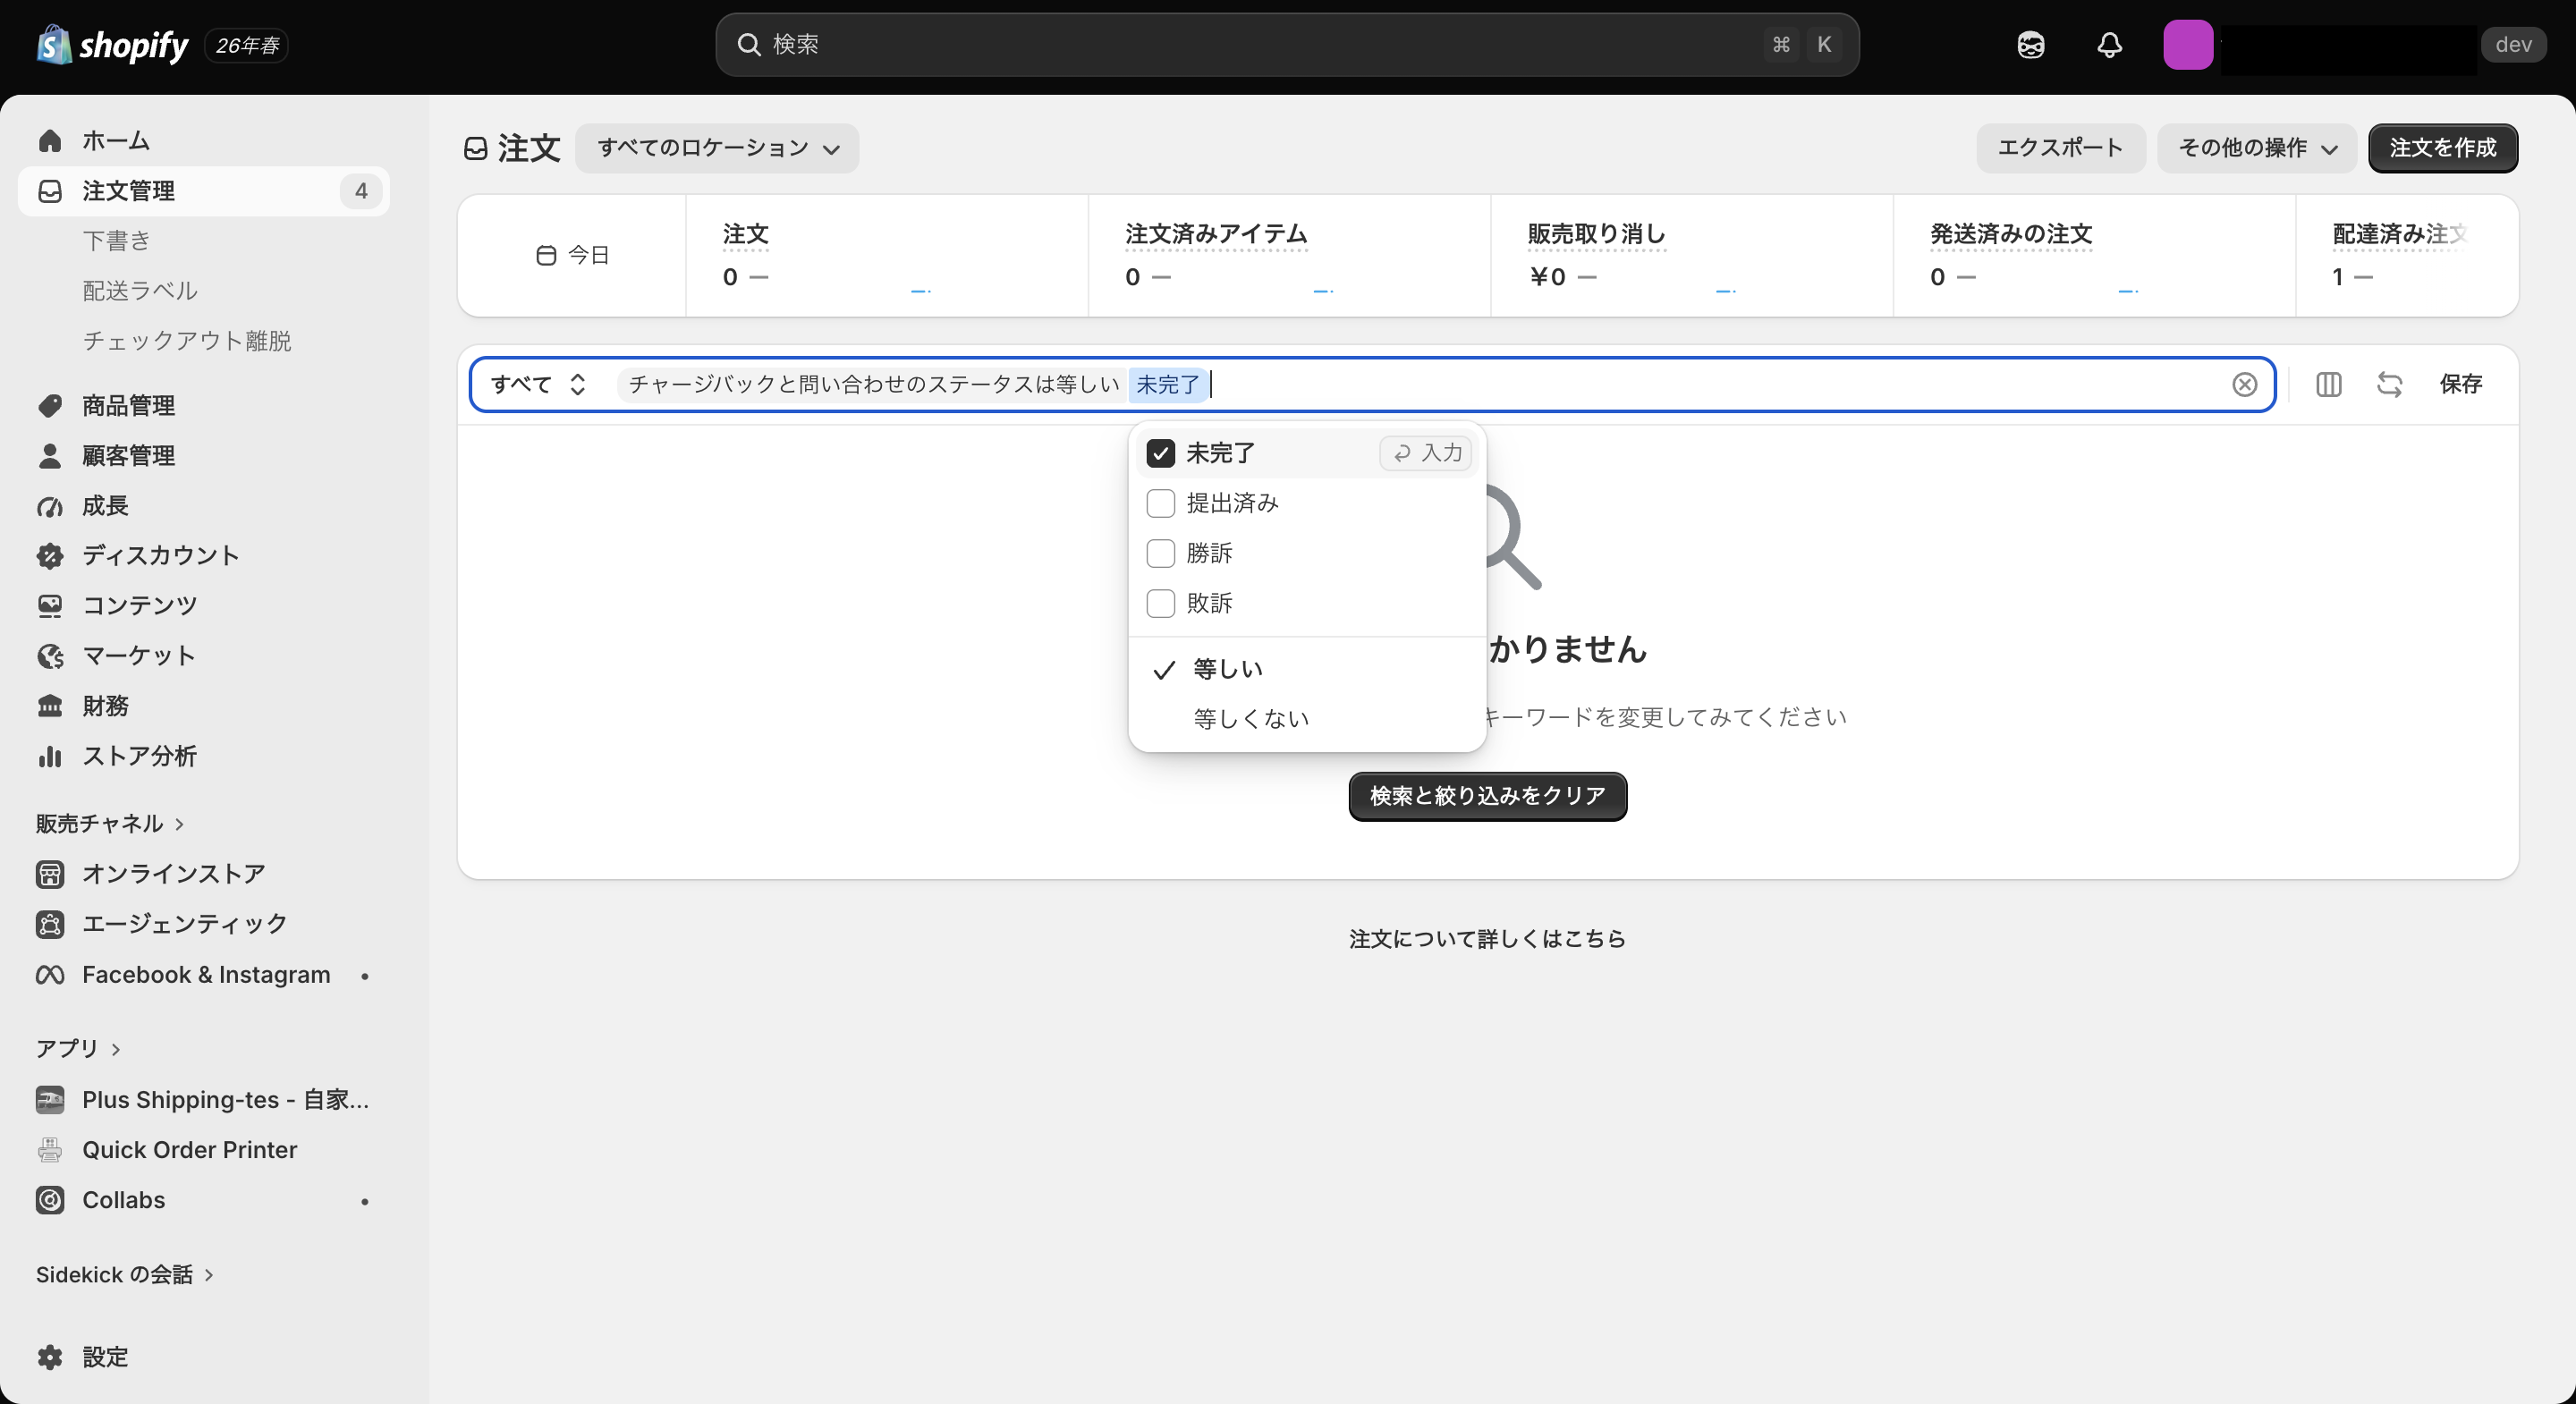The image size is (2576, 1404).
Task: Expand the アプリ section
Action: click(x=78, y=1048)
